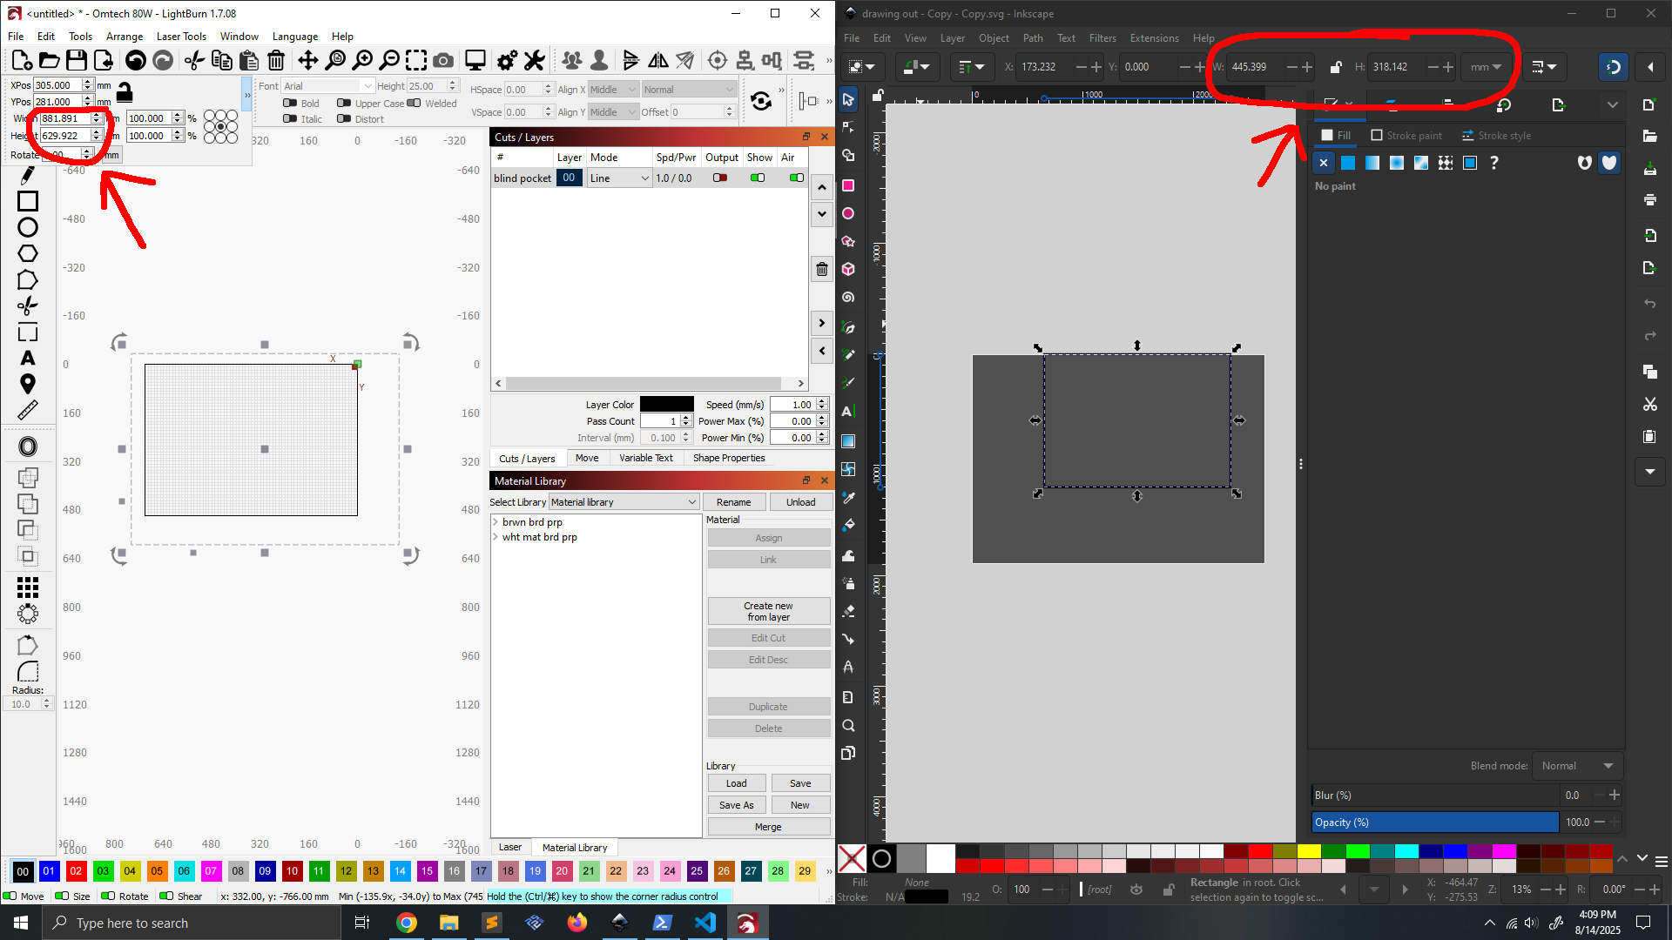Open LightBurn's device settings gear icon
This screenshot has height=940, width=1672.
click(x=508, y=61)
